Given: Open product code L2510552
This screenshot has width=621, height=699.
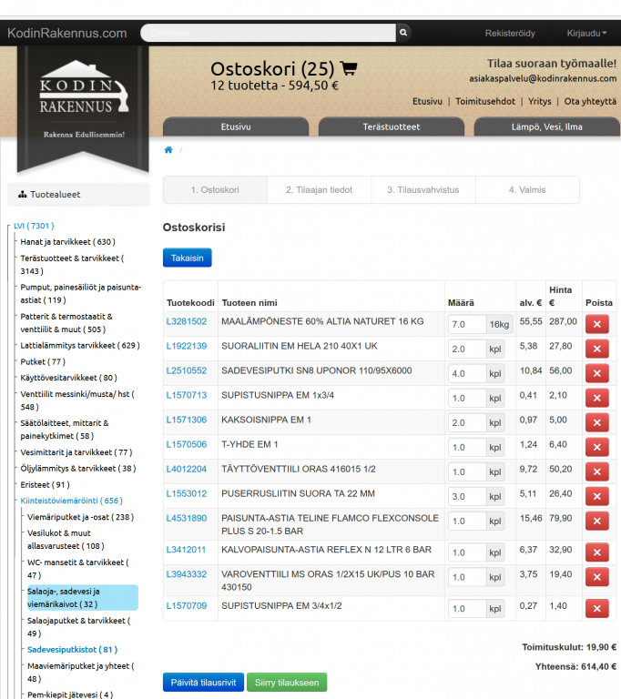Looking at the screenshot, I should coord(187,370).
